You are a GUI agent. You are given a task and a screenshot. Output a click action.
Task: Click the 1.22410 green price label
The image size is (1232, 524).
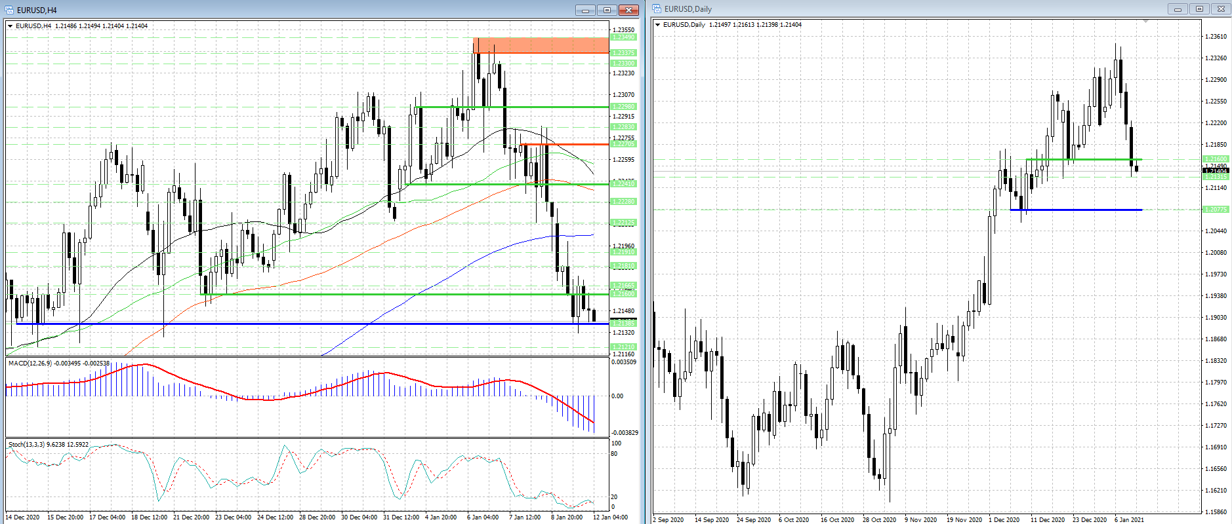click(x=623, y=184)
